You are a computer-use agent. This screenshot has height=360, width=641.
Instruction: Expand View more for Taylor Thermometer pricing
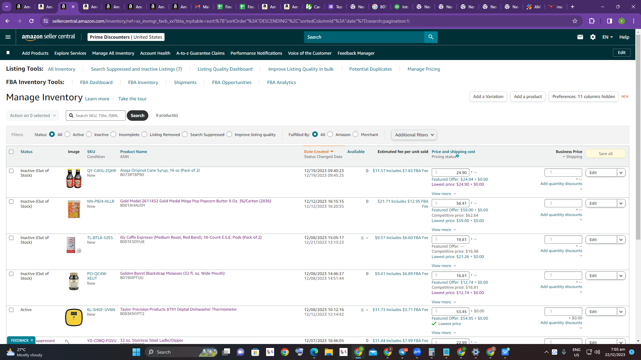click(x=444, y=333)
